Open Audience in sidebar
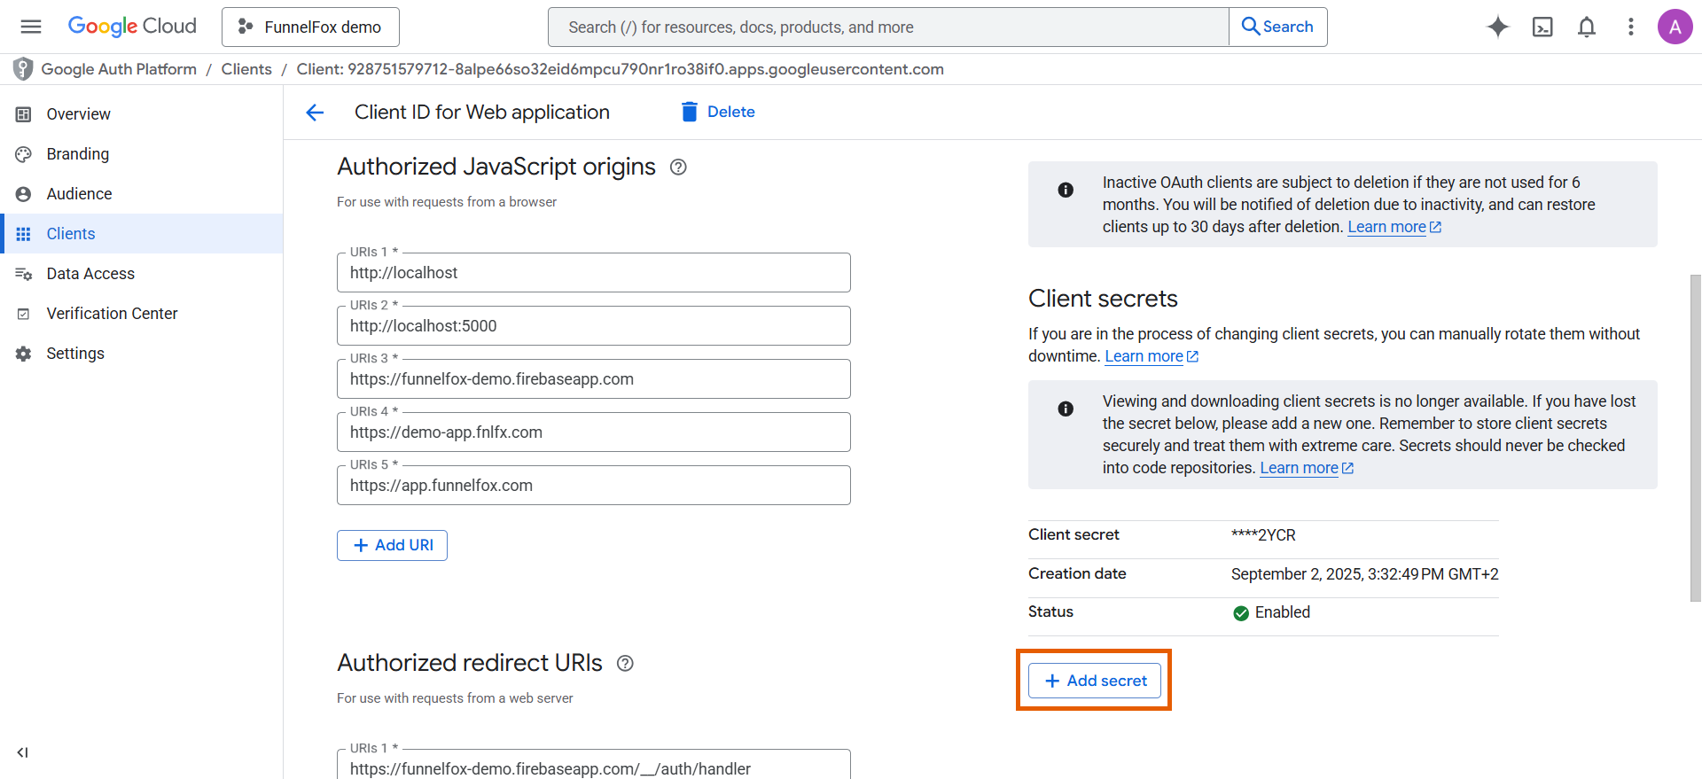This screenshot has width=1702, height=779. (142, 194)
